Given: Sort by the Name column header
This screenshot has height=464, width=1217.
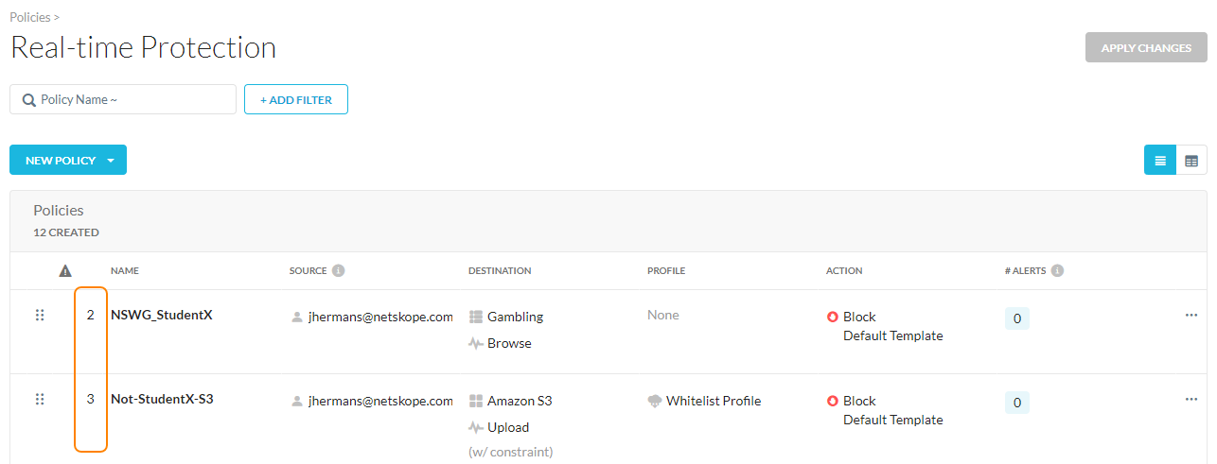Looking at the screenshot, I should (125, 271).
